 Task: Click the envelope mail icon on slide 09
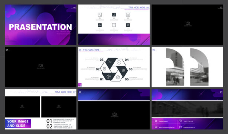tap(180, 127)
